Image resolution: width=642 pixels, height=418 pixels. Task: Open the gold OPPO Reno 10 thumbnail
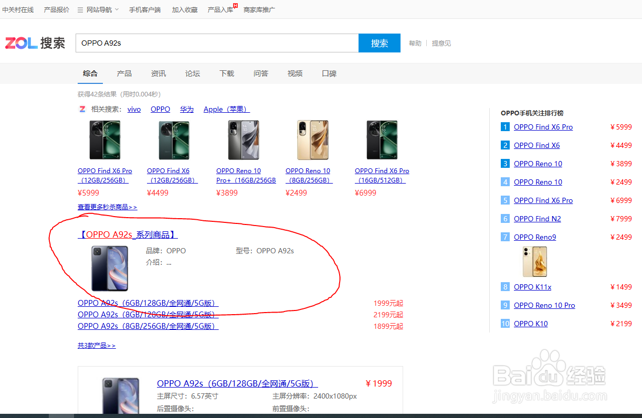pos(313,140)
